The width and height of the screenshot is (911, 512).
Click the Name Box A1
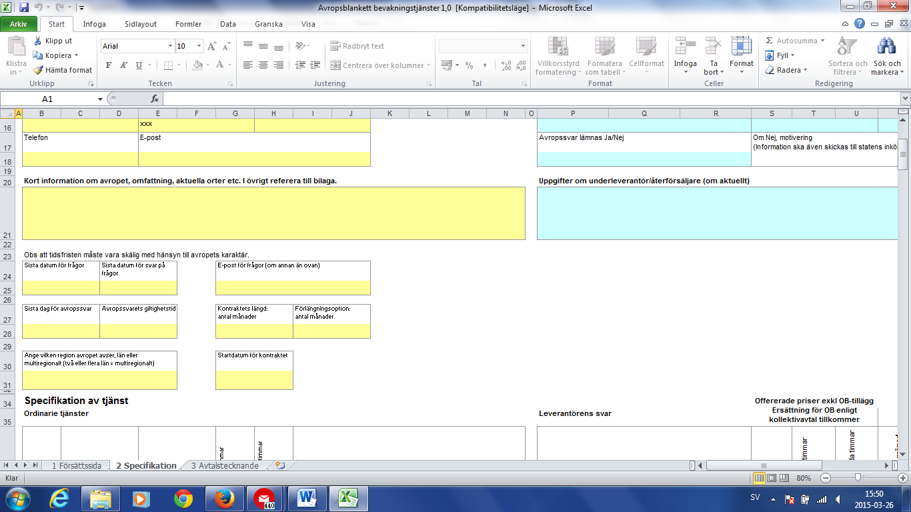coord(47,99)
